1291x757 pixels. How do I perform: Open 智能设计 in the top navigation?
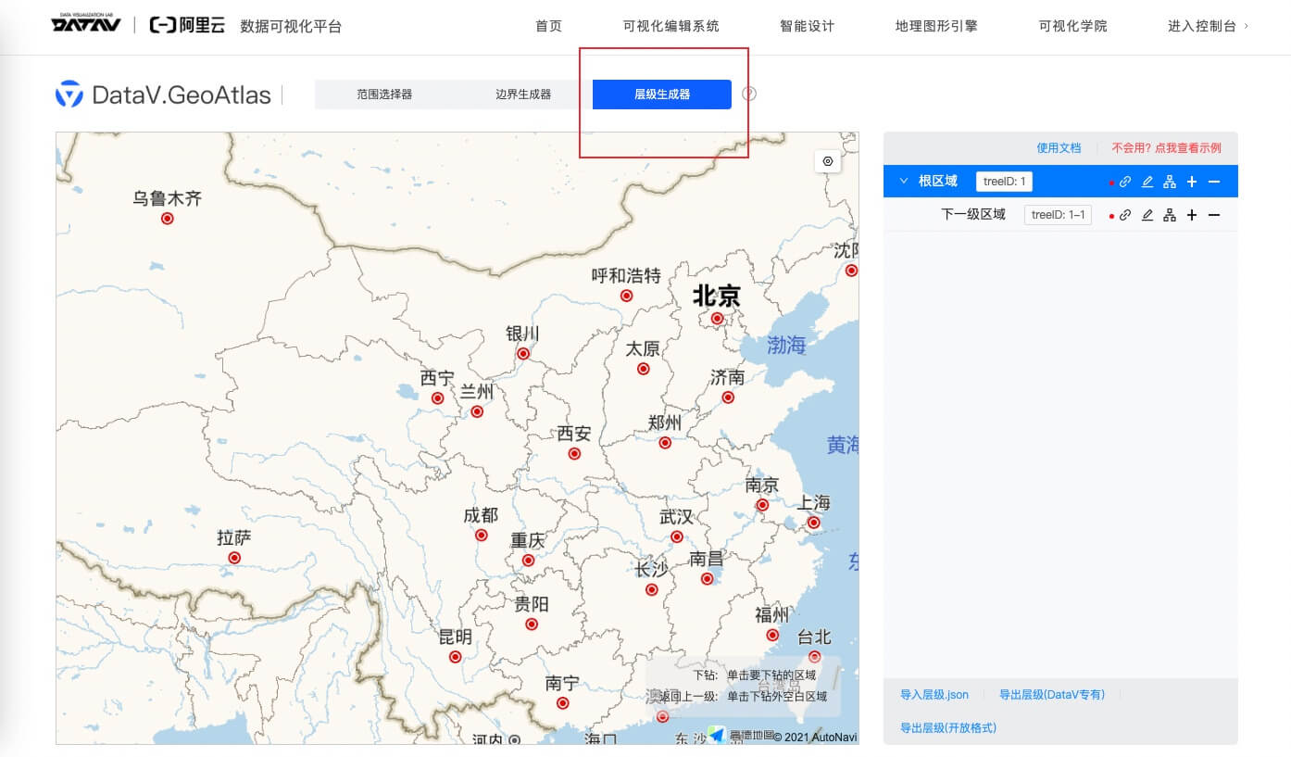coord(808,26)
